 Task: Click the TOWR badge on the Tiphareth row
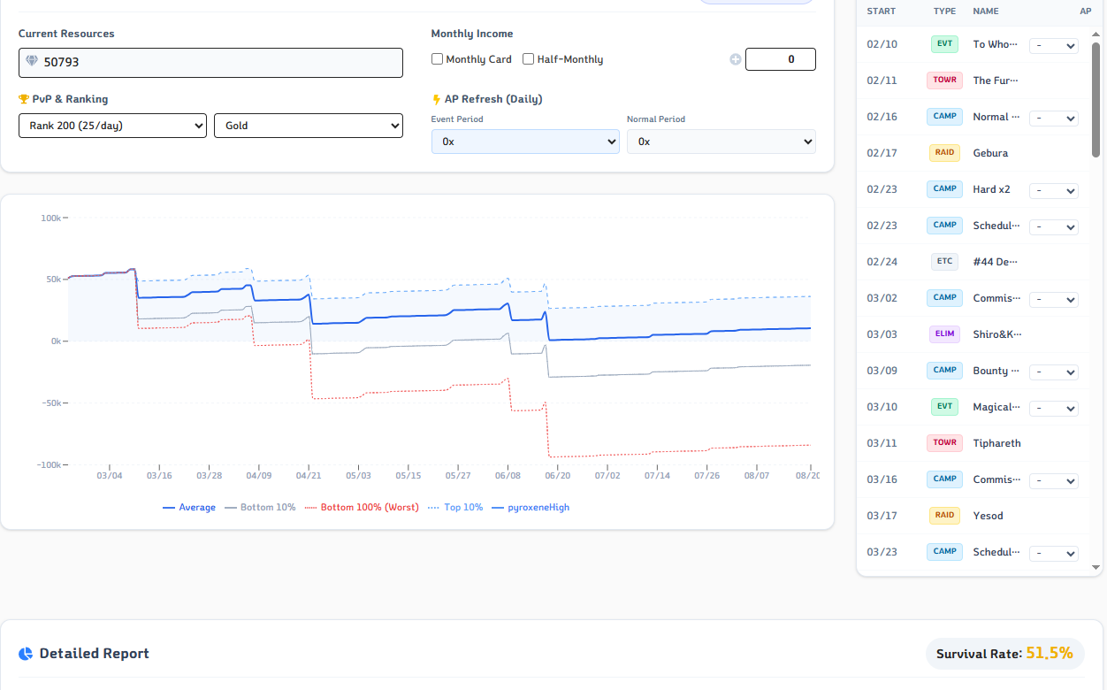tap(944, 443)
